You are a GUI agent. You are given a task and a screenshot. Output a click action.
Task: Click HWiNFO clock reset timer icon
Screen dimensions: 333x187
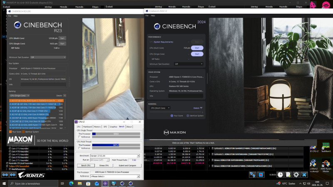(x=280, y=175)
